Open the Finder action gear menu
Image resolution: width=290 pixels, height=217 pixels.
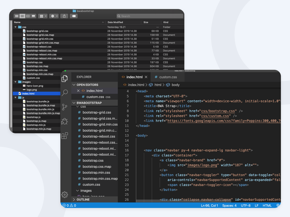[54, 16]
